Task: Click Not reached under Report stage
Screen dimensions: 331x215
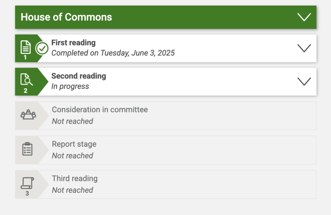Action: pyautogui.click(x=72, y=156)
